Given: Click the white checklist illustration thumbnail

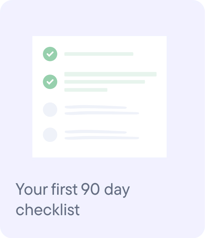Looking at the screenshot, I should coord(100,97).
